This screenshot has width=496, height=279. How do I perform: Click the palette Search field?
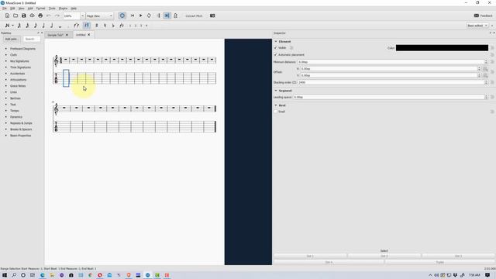point(32,40)
